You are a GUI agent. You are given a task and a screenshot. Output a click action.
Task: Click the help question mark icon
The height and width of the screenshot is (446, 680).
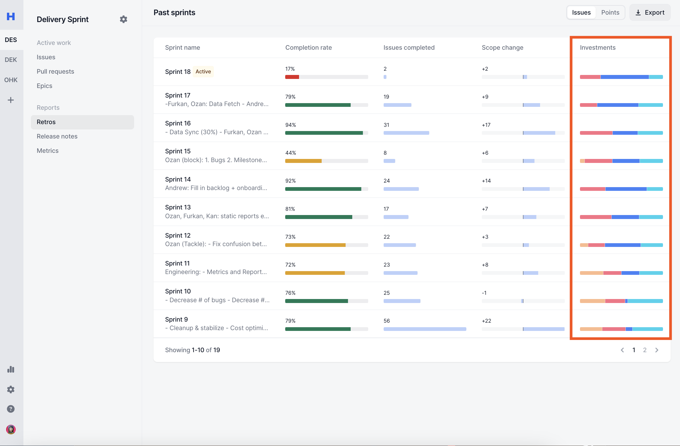pos(11,409)
